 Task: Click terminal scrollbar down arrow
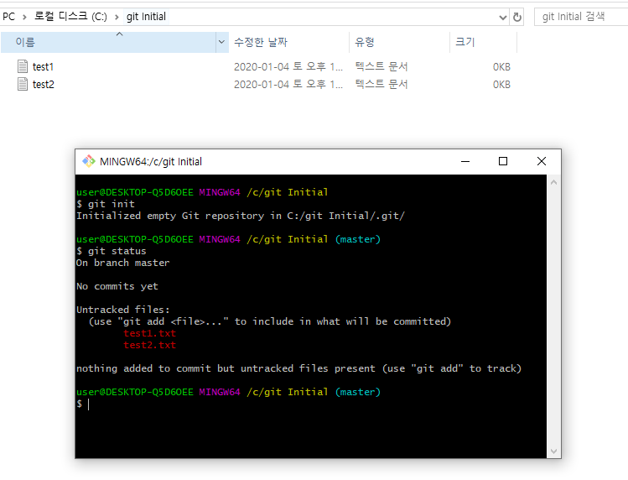tap(554, 451)
